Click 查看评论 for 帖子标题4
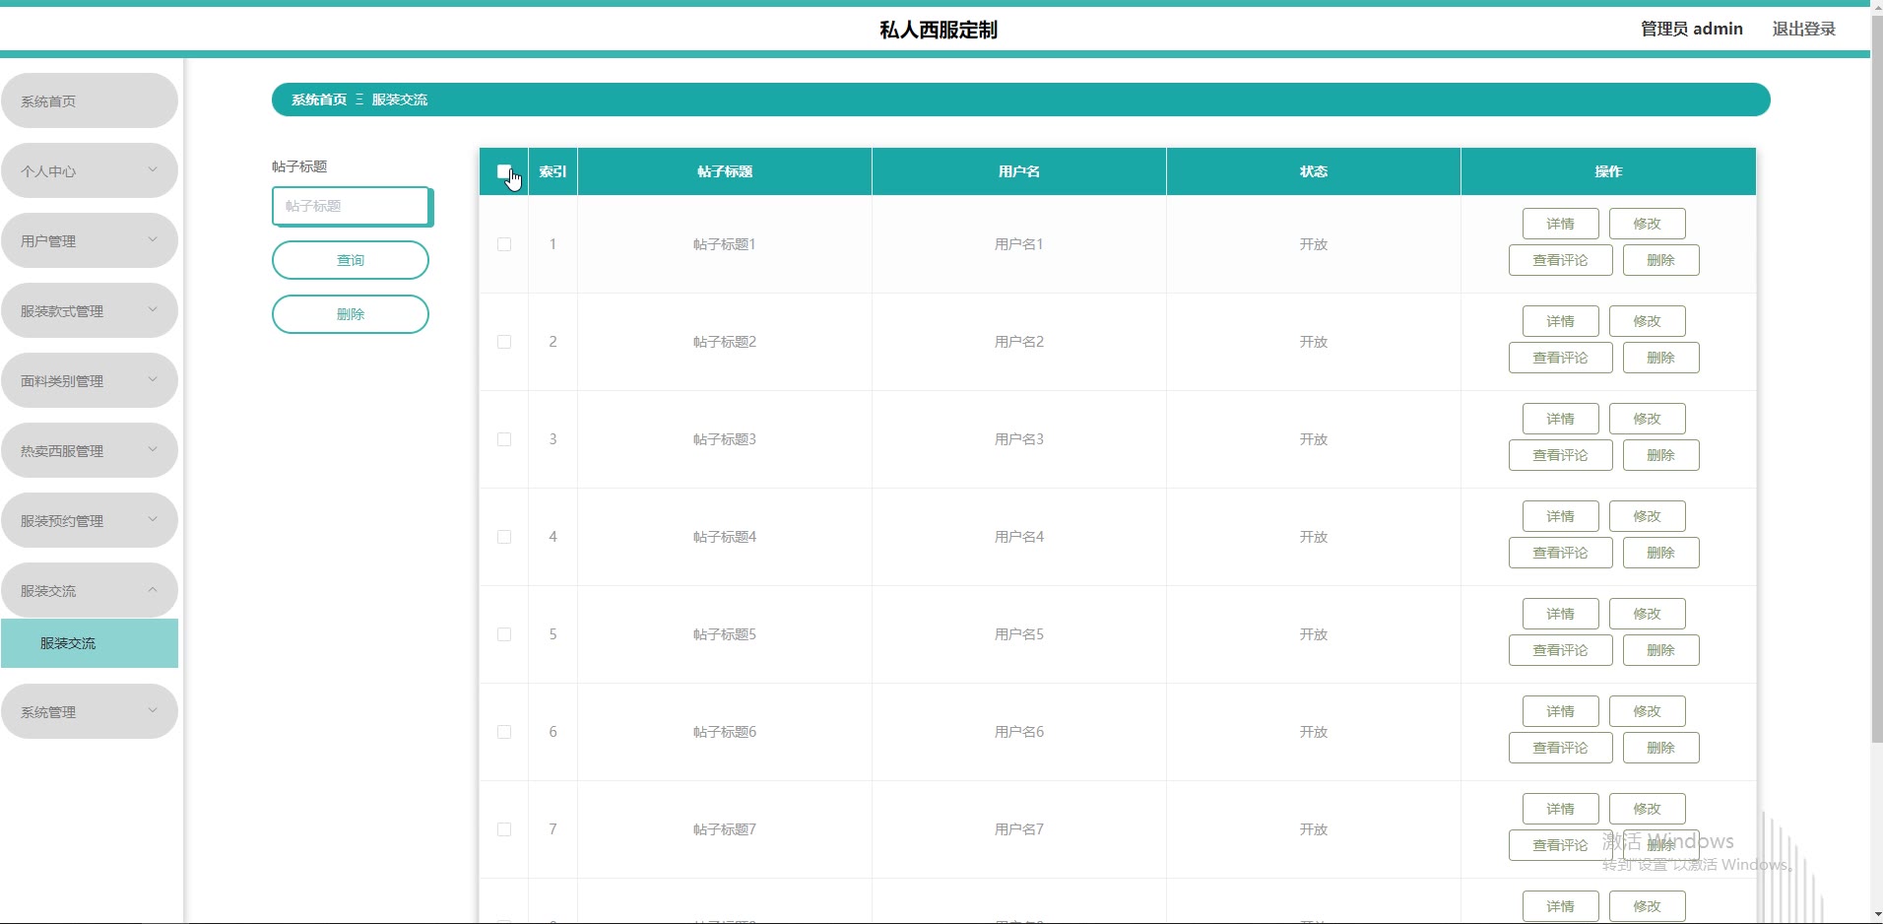This screenshot has width=1883, height=924. (1561, 553)
